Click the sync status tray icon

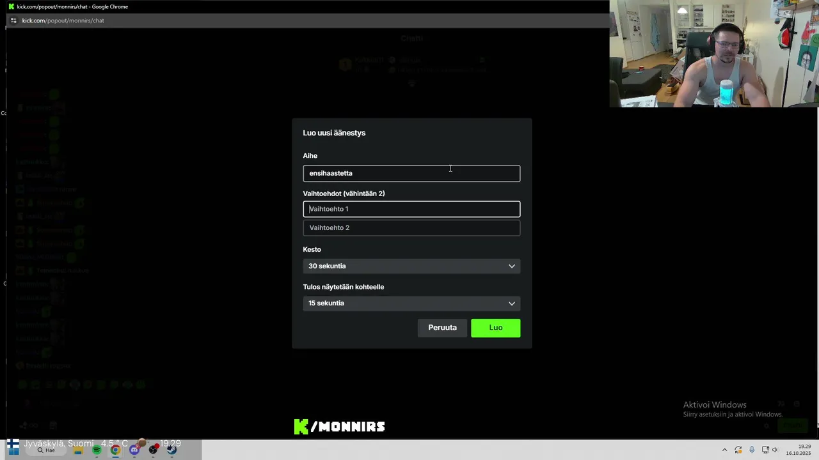point(738,450)
